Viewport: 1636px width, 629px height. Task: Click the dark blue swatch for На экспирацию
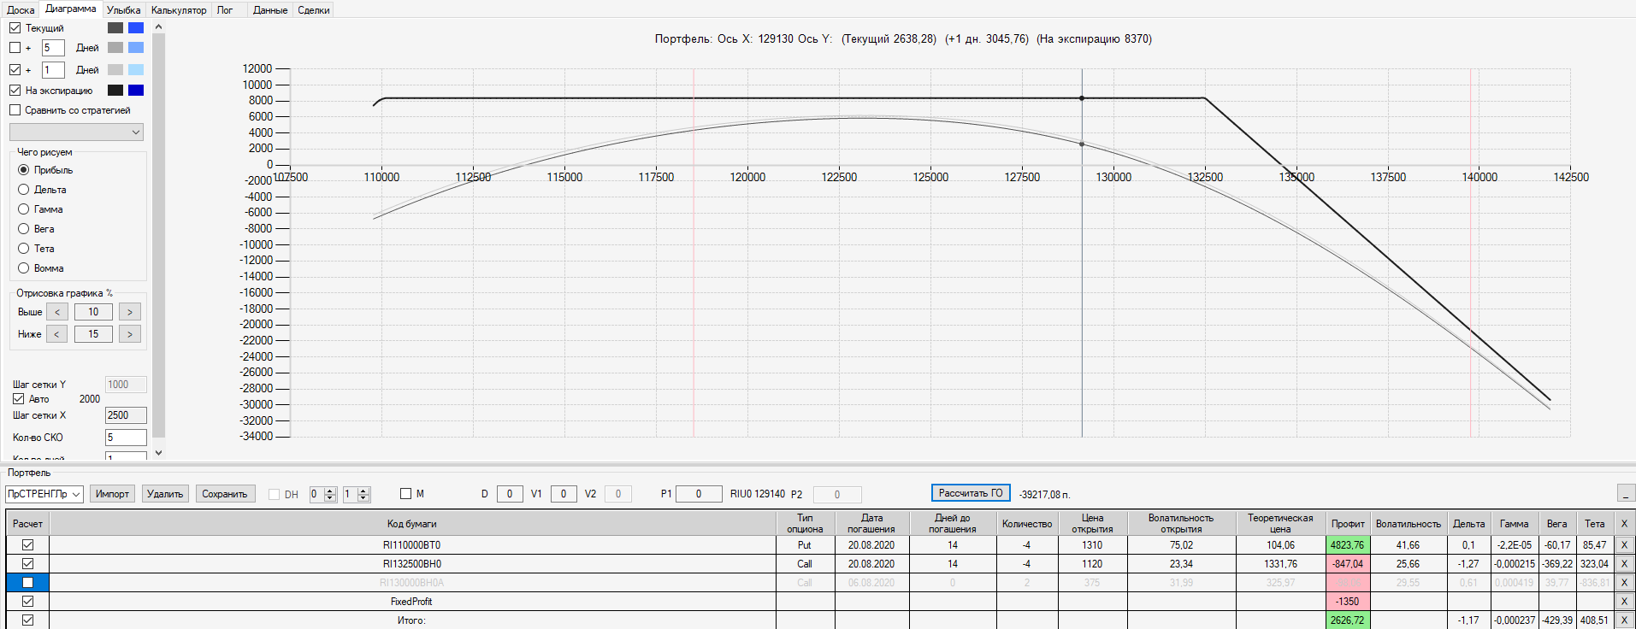[x=136, y=91]
